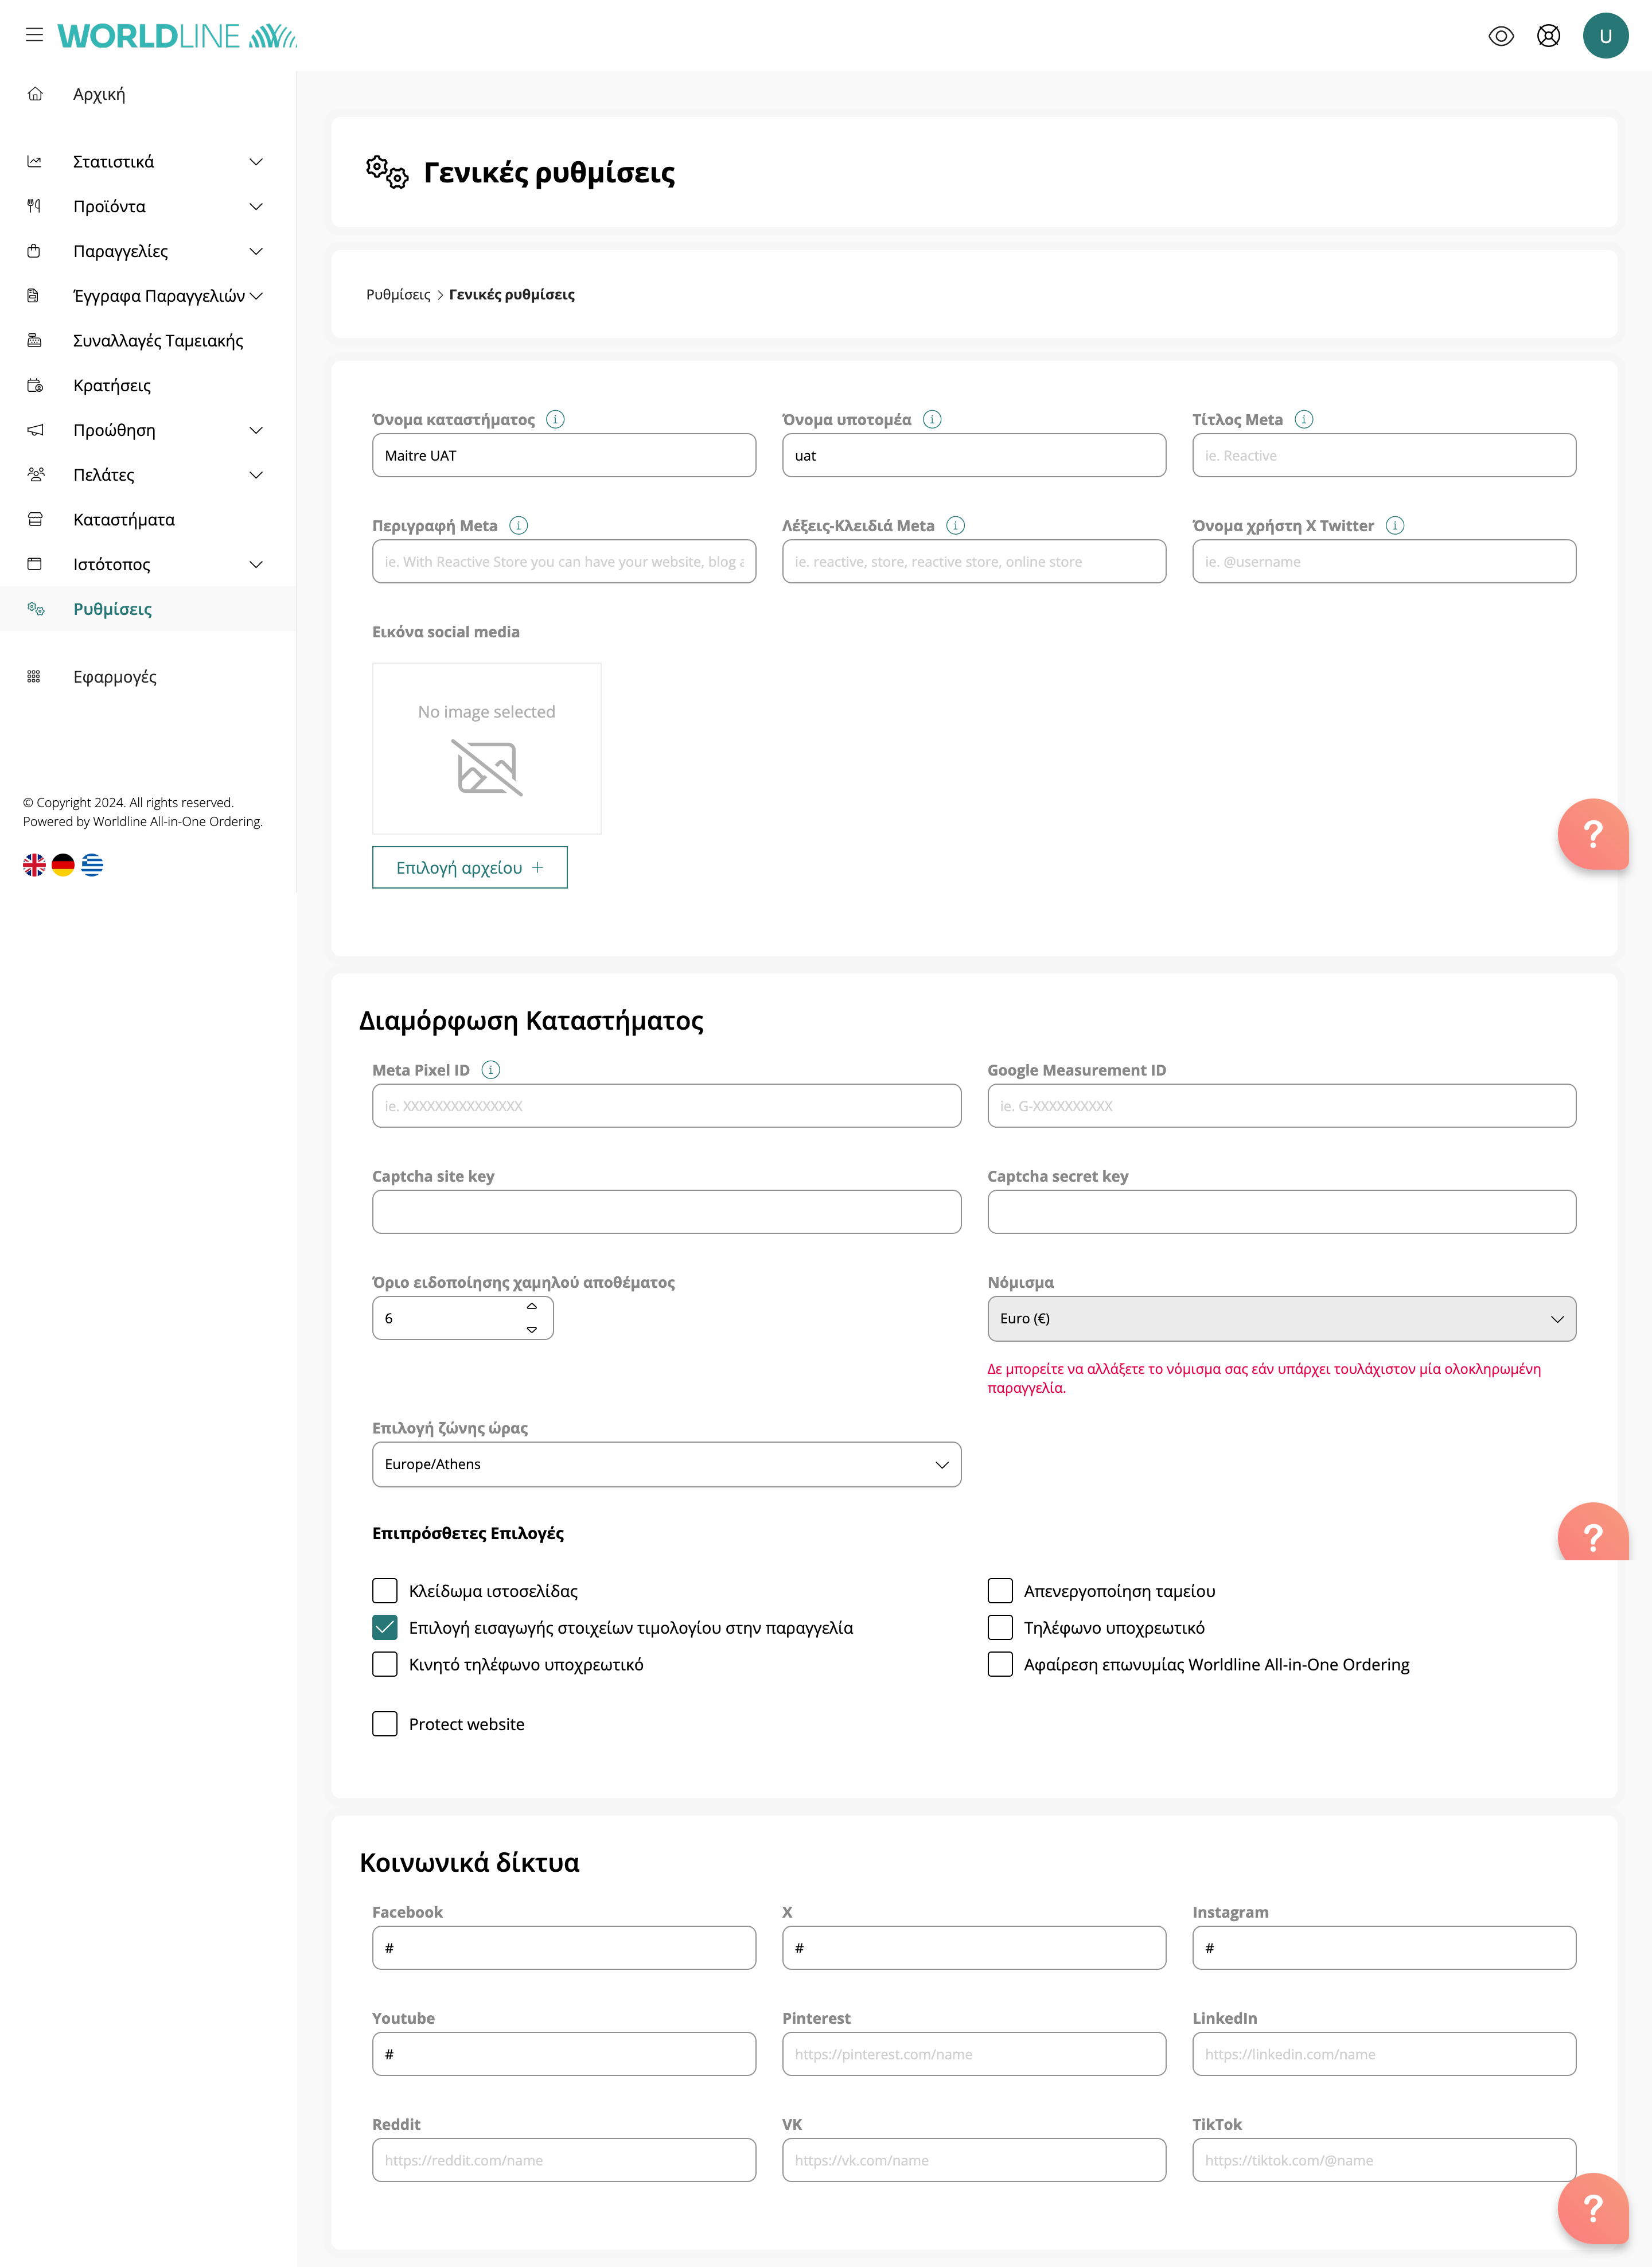Click the support lifebuoy icon
This screenshot has width=1652, height=2267.
[1548, 36]
